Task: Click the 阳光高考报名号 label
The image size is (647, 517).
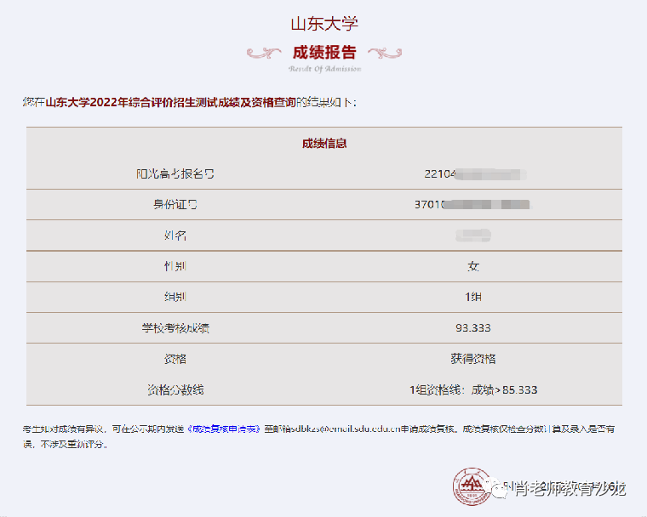Action: tap(175, 174)
